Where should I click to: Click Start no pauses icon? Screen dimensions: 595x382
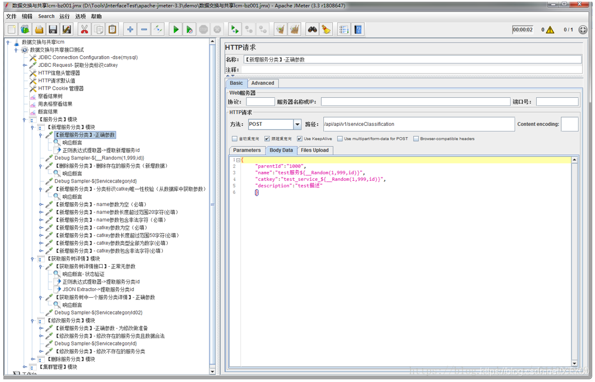click(x=189, y=29)
